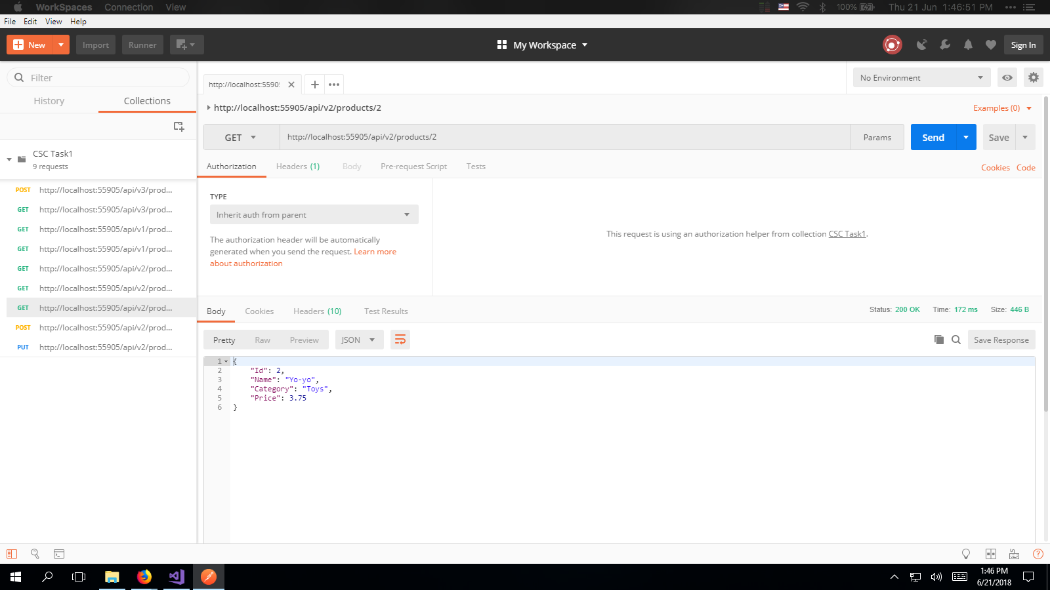
Task: Click the request URL input field
Action: click(x=564, y=137)
